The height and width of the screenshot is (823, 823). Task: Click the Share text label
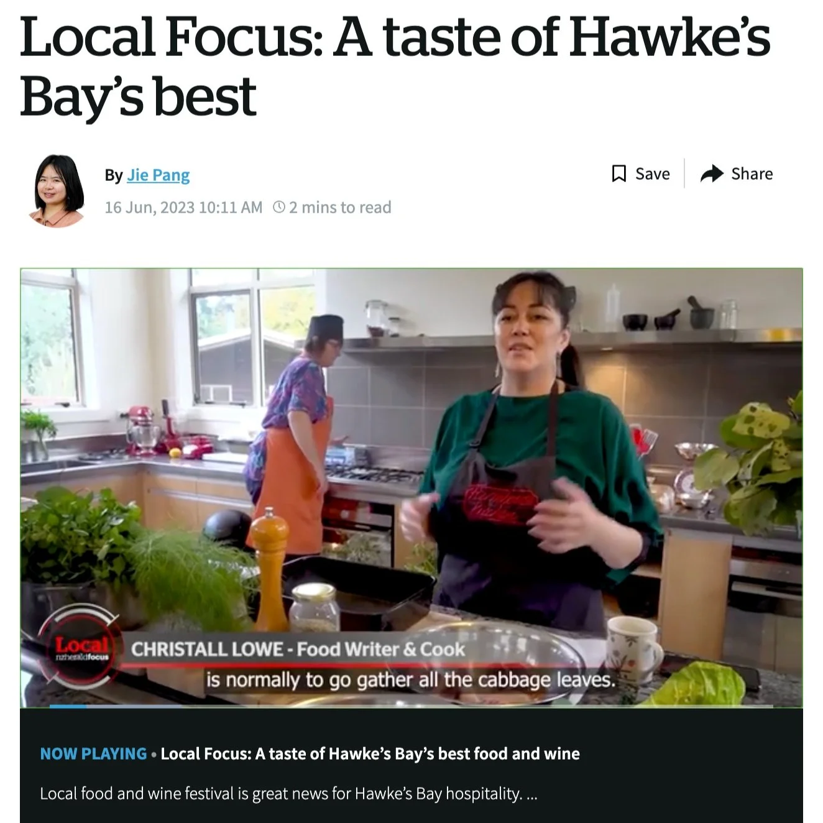pos(752,174)
